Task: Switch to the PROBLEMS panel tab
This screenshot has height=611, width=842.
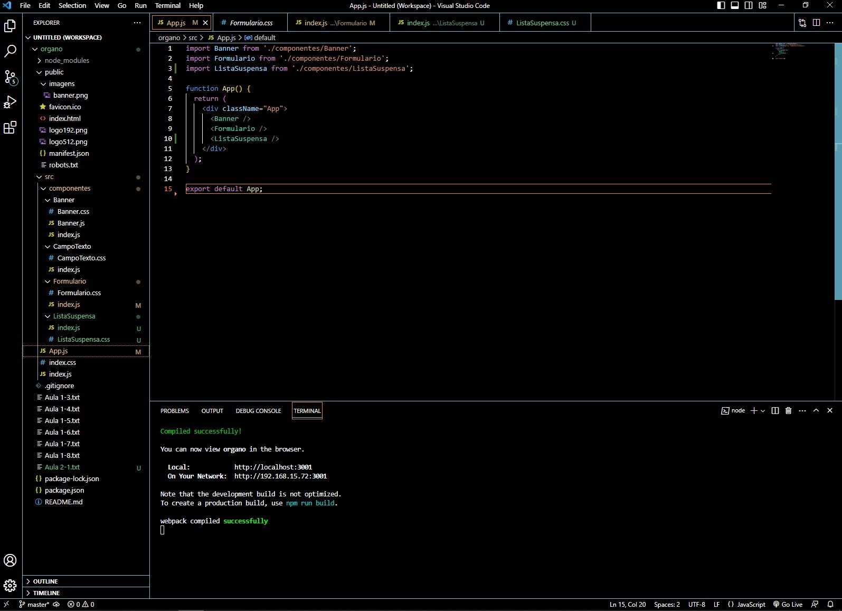Action: [174, 410]
